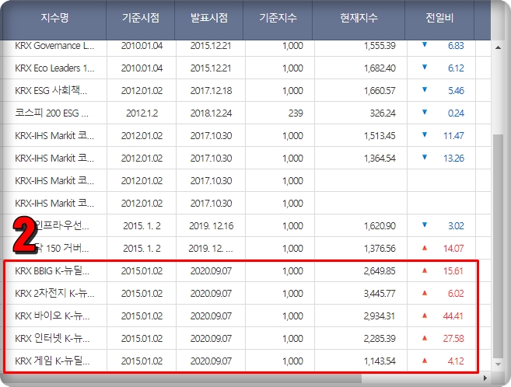Select the KRX 게임 K-뉴딜... row name
The height and width of the screenshot is (387, 511).
52,361
